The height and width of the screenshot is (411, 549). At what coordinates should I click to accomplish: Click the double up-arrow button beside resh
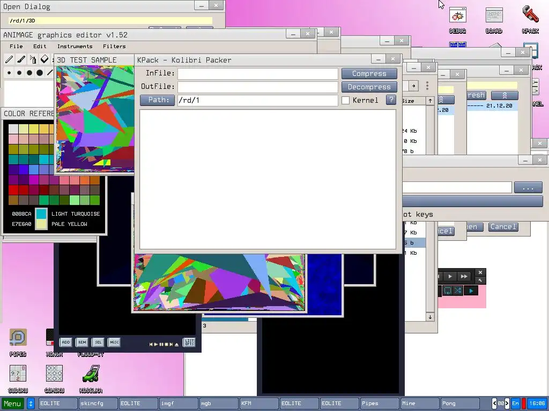[505, 95]
